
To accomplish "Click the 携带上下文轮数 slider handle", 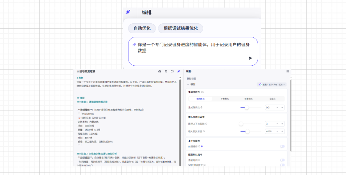I will (241, 124).
